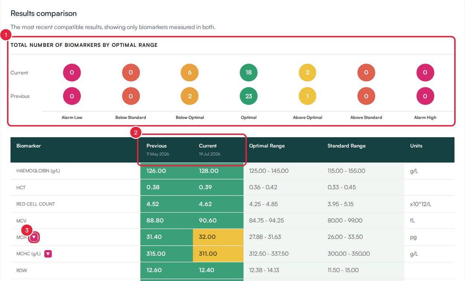The height and width of the screenshot is (281, 465).
Task: Click RDW optimal range 12.38 - 14.13
Action: coord(264,270)
